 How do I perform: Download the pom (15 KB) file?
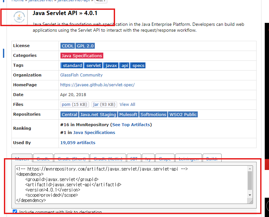75,104
